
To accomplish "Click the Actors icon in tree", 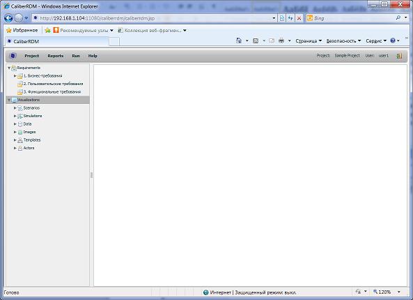I will tap(20, 149).
